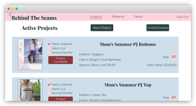The width and height of the screenshot is (196, 106).
Task: Click the Start date: 5/29/2021 text
Action: [x=162, y=65]
